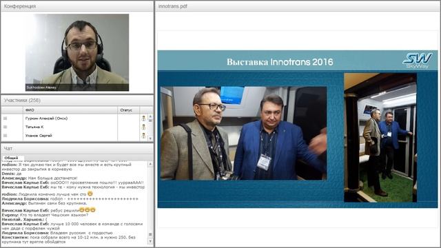Click rodion's message about крупный инвестор
This screenshot has width=441, height=248.
coord(66,167)
